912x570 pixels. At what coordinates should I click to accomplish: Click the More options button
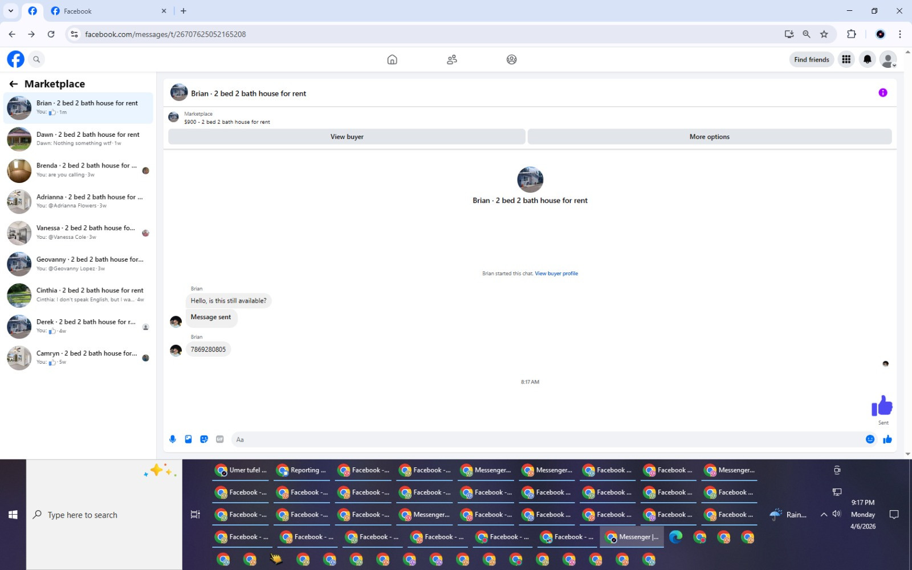[x=710, y=137]
